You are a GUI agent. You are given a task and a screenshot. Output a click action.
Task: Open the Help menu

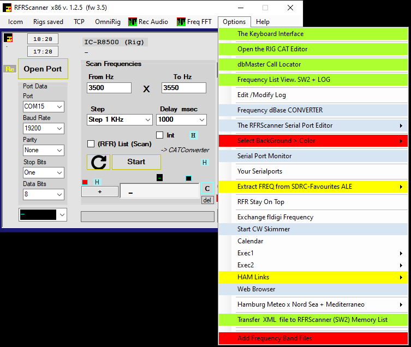(263, 22)
